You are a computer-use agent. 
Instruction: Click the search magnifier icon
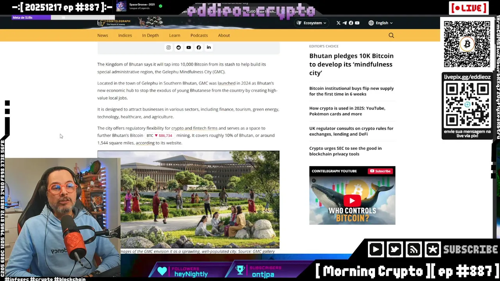(391, 36)
